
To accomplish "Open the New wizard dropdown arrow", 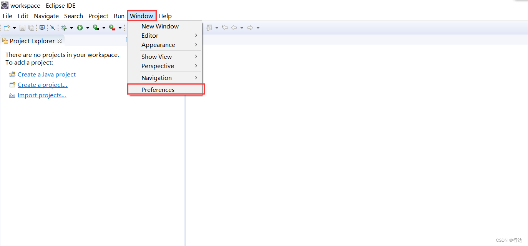I will pyautogui.click(x=14, y=28).
